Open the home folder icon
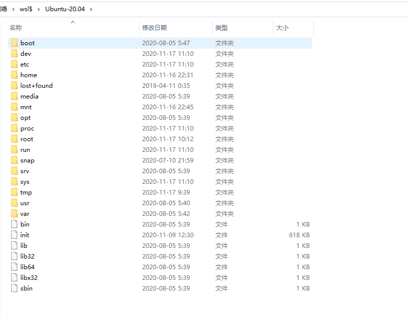Viewport: 408px width, 319px height. (x=14, y=75)
